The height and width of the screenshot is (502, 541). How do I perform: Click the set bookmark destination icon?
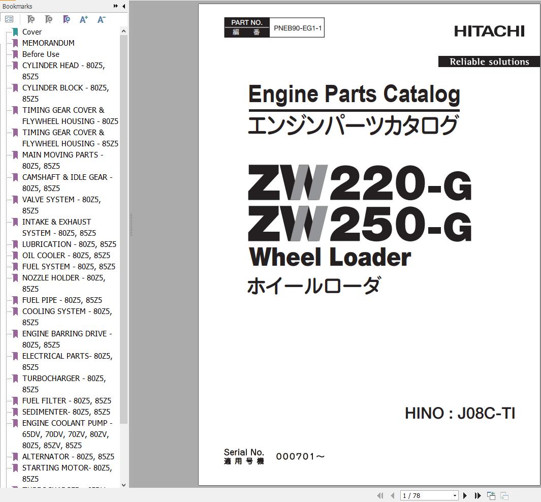pos(66,19)
